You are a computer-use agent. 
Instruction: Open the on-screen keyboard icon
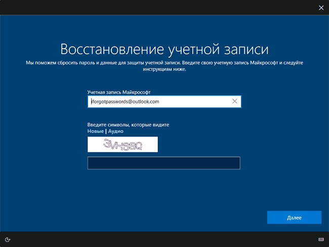click(x=321, y=239)
